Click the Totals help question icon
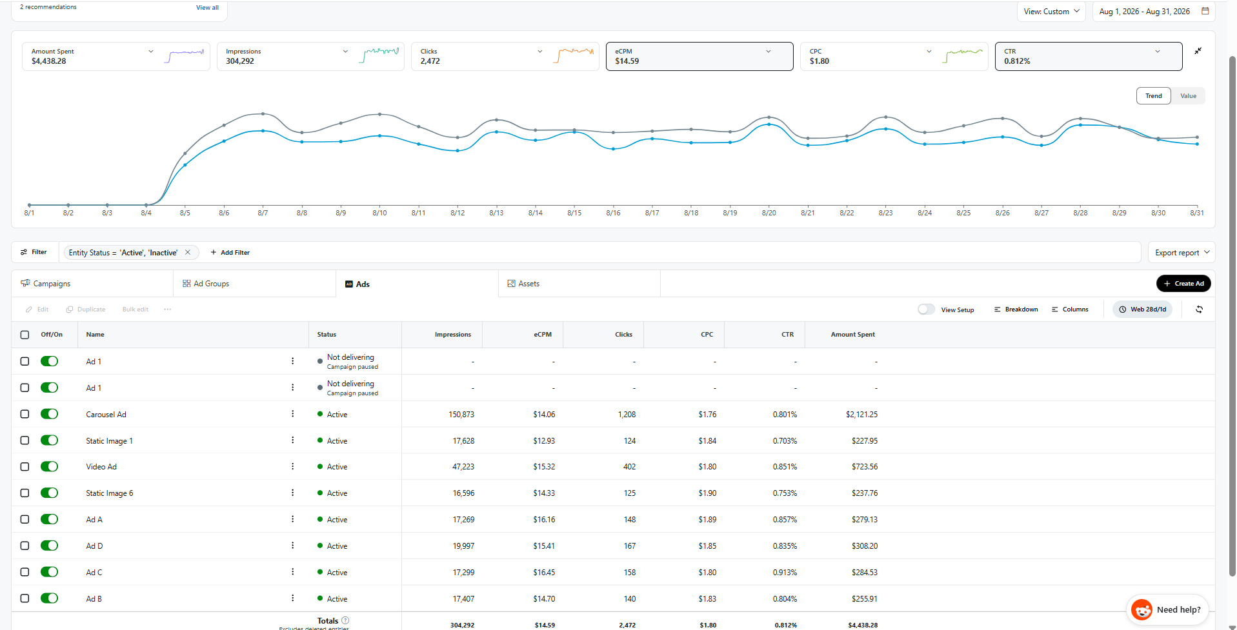Viewport: 1237px width, 630px height. (345, 620)
